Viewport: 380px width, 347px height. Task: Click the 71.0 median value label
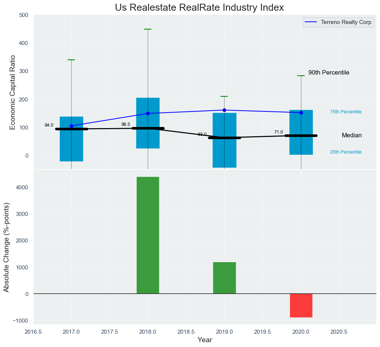(278, 132)
